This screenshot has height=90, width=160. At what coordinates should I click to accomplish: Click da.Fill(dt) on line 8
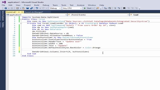click(39, 31)
